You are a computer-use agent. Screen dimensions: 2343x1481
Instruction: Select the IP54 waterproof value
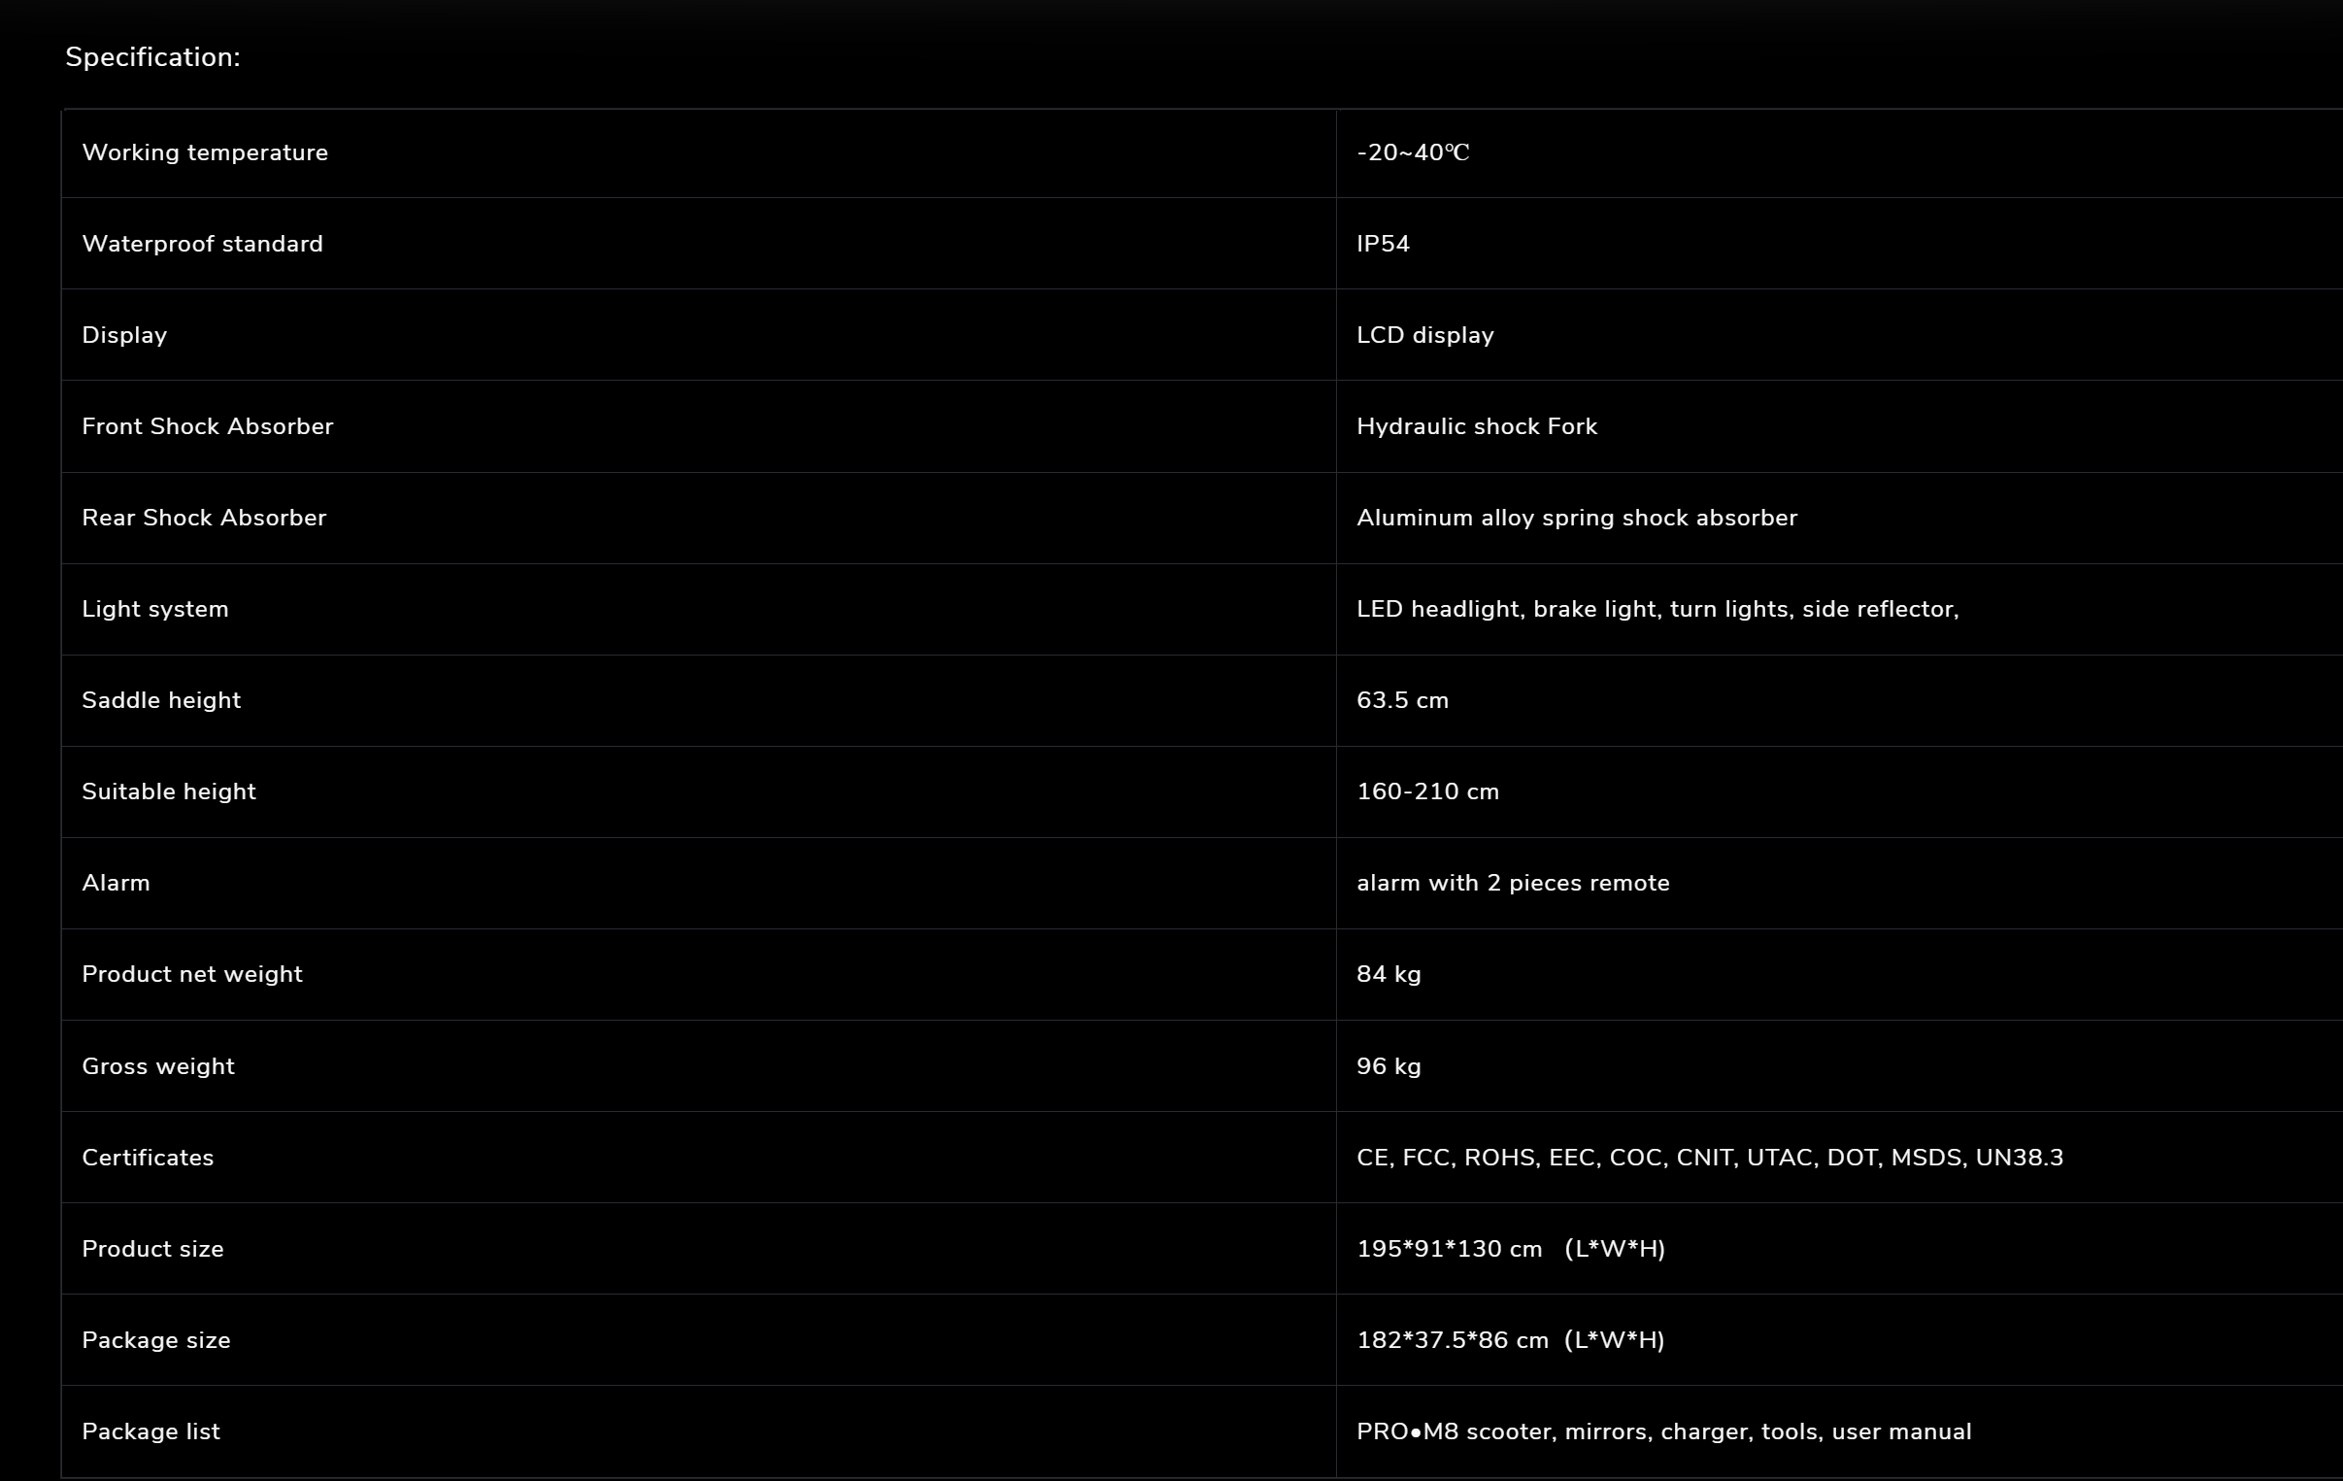1383,244
